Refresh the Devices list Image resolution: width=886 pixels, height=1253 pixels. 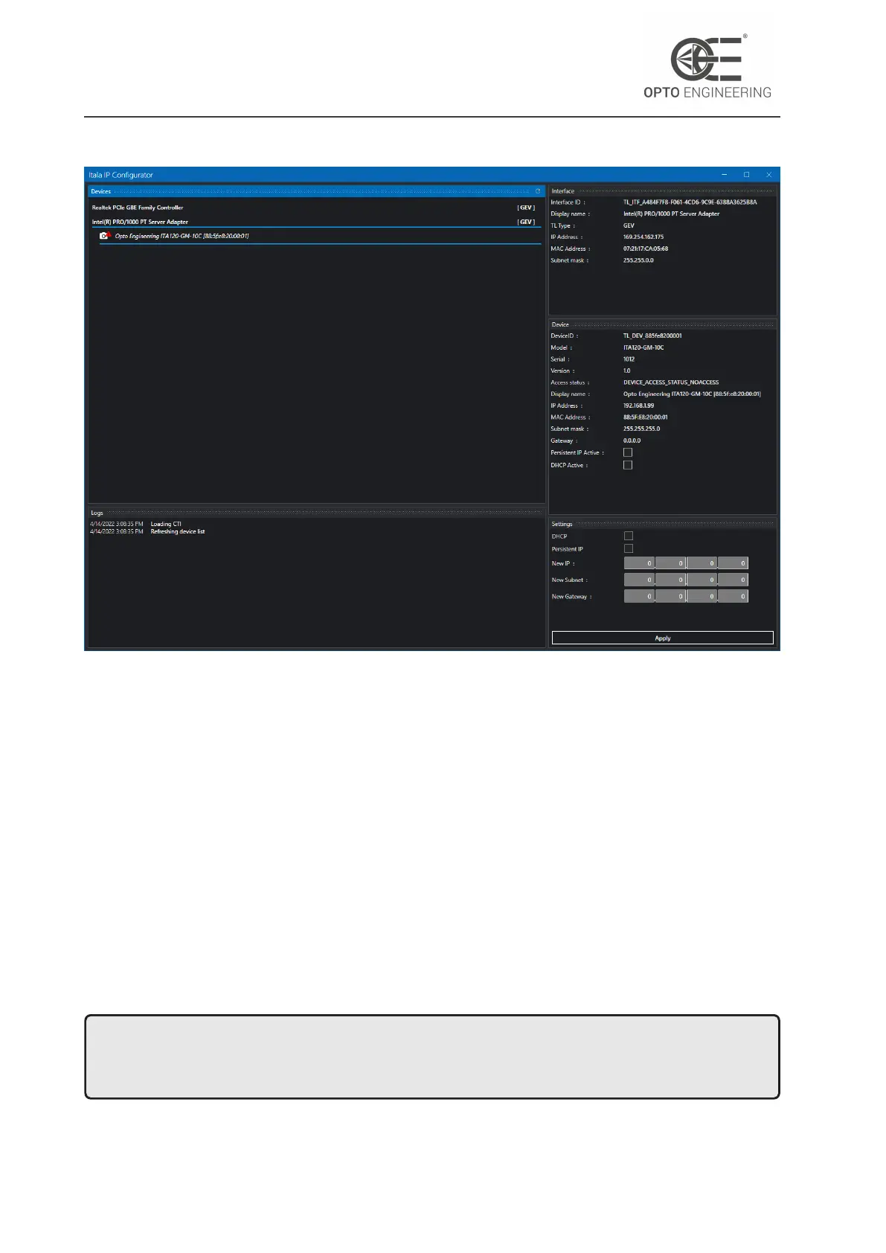pos(537,191)
